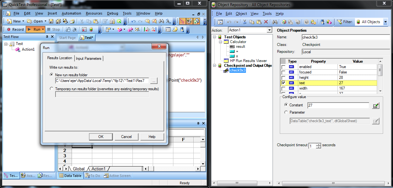This screenshot has width=393, height=188.
Task: Collapse the Test node in Test Flow
Action: coord(6,44)
